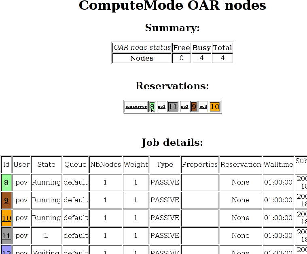Click the Reservation None cell for job 11
Screen dimensions: 307x254
pos(241,235)
